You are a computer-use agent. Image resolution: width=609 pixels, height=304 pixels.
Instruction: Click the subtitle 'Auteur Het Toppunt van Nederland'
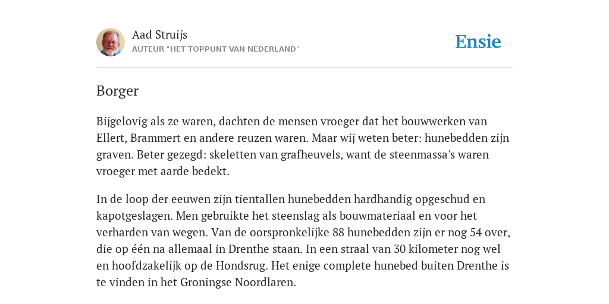click(x=215, y=49)
